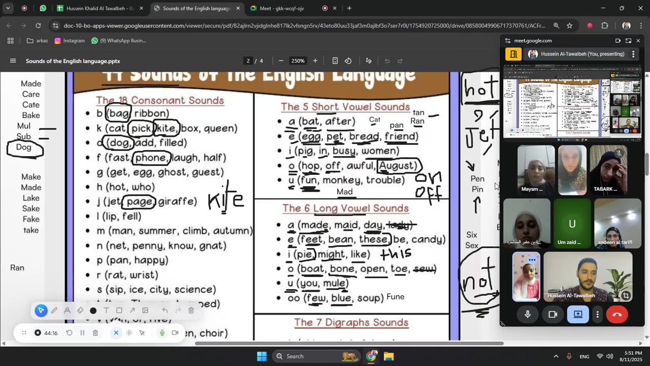Toggle Meet camera in mini window

[553, 315]
